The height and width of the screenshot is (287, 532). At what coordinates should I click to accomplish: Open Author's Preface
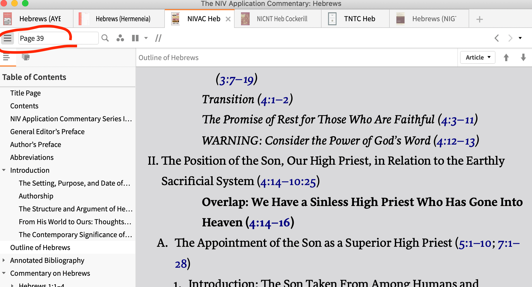pos(35,145)
